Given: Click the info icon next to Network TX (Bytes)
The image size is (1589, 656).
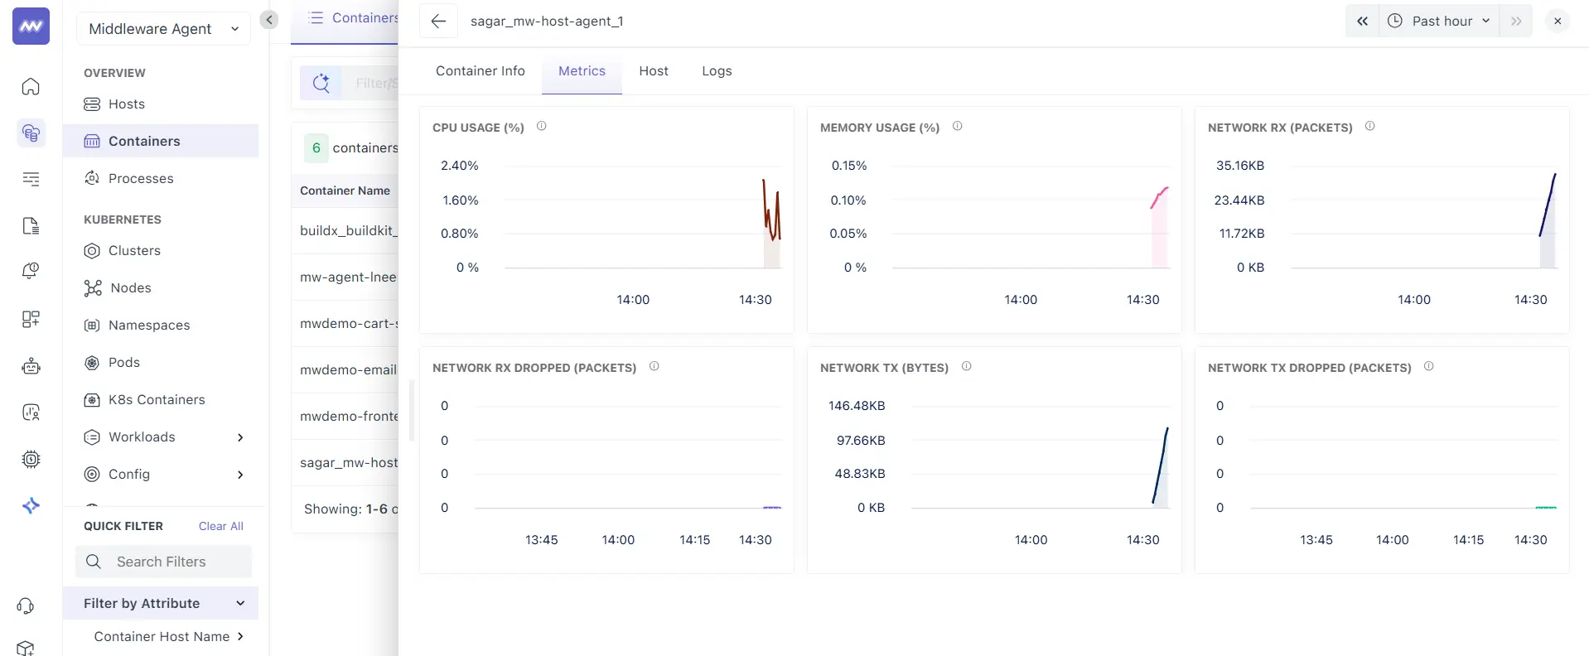Looking at the screenshot, I should click(x=966, y=367).
